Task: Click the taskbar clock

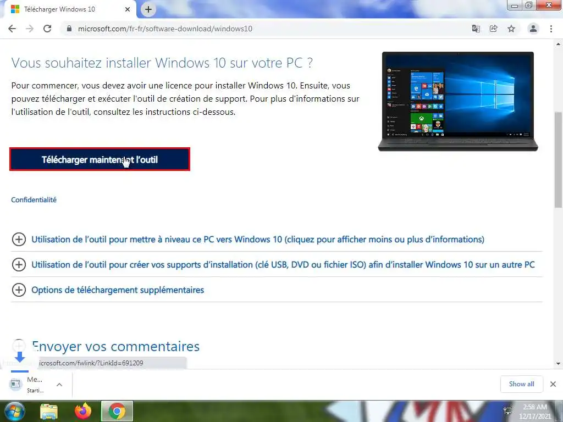Action: tap(535, 412)
